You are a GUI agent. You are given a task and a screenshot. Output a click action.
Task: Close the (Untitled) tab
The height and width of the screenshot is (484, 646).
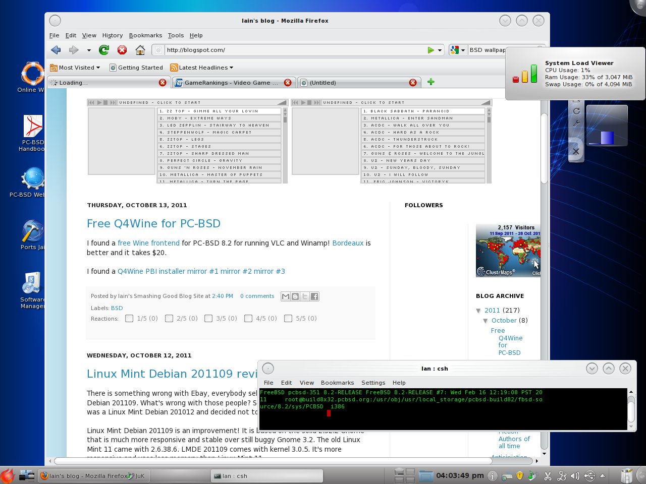pos(413,83)
